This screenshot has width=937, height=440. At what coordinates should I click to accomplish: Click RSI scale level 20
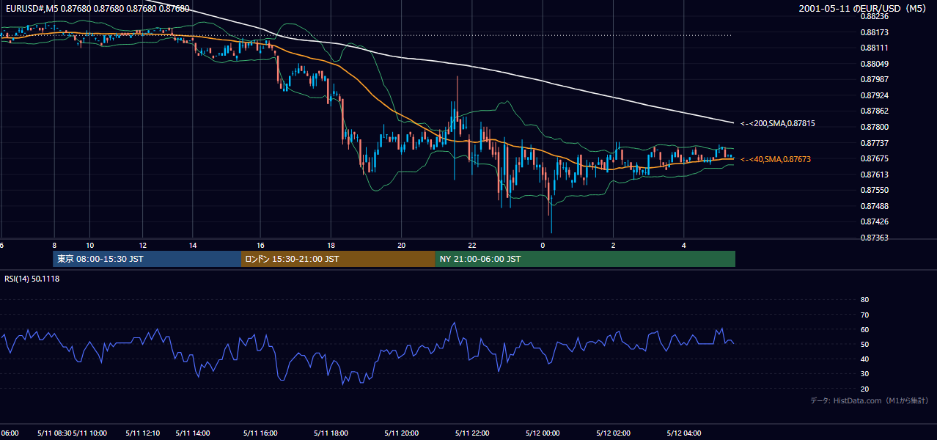coord(864,389)
